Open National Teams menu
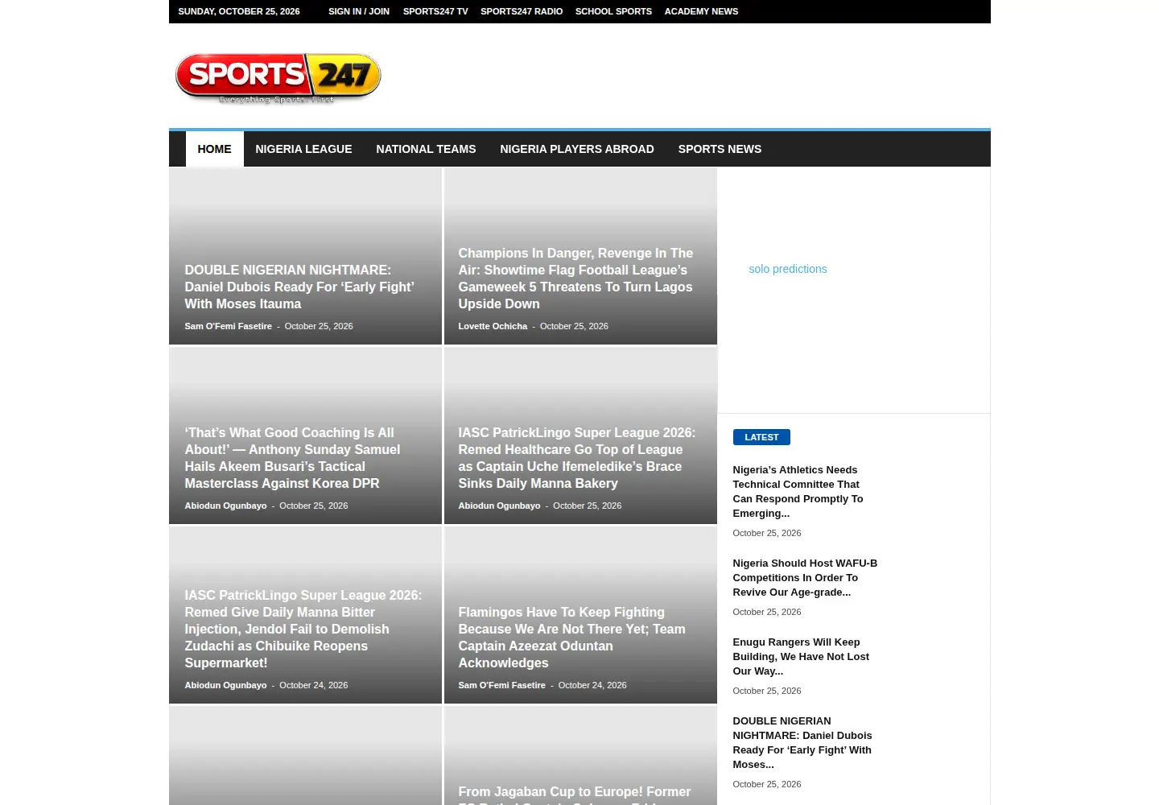Viewport: 1159px width, 805px height. (x=426, y=149)
